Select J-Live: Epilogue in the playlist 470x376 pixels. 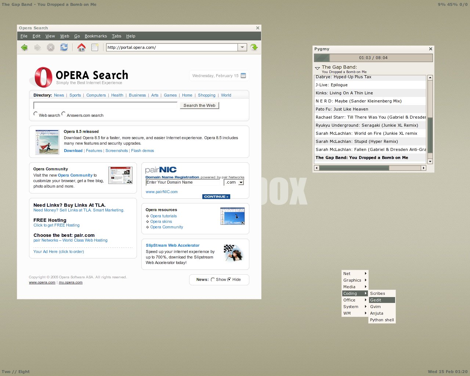[x=370, y=85]
